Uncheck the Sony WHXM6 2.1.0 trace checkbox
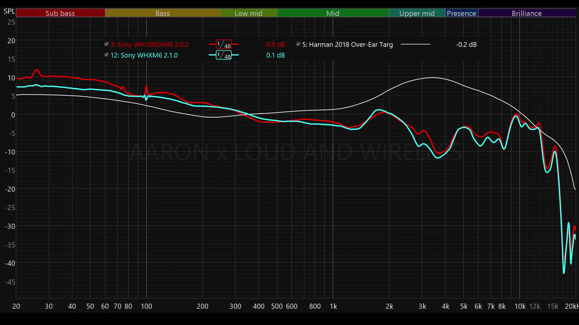The width and height of the screenshot is (579, 325). click(x=107, y=55)
